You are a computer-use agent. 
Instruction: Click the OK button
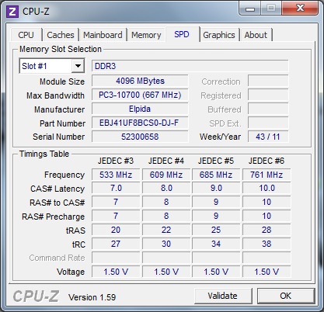[x=286, y=296]
